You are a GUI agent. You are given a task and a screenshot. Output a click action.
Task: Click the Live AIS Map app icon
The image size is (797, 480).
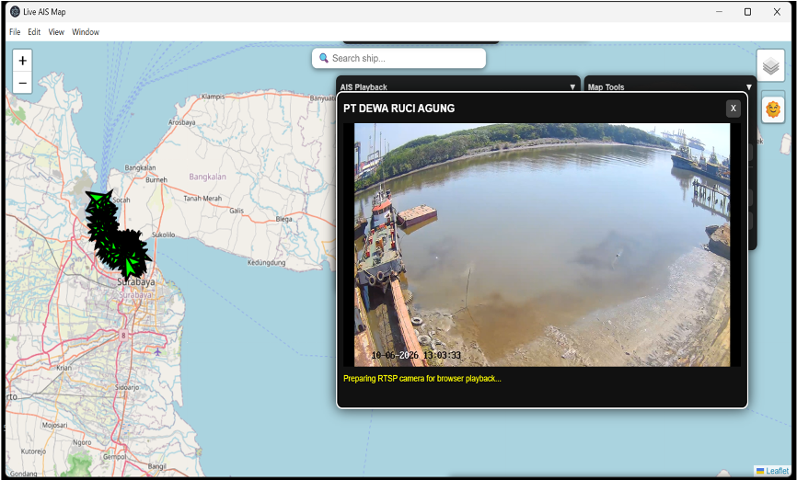16,12
